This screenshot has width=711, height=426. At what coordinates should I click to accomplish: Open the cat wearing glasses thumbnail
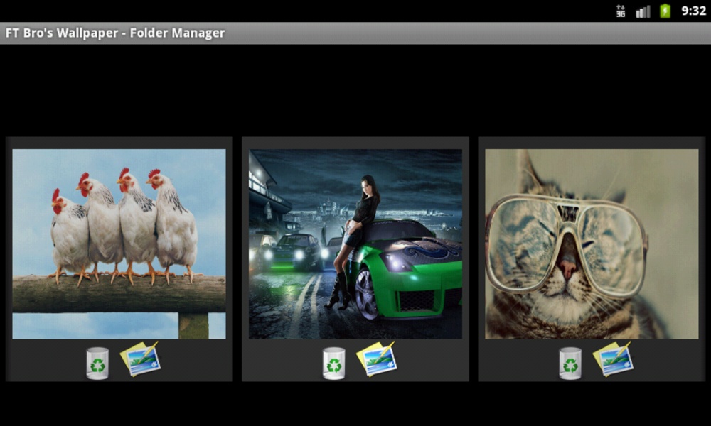pyautogui.click(x=592, y=244)
